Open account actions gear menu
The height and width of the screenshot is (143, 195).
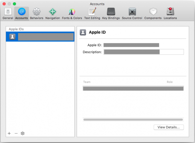pyautogui.click(x=23, y=133)
